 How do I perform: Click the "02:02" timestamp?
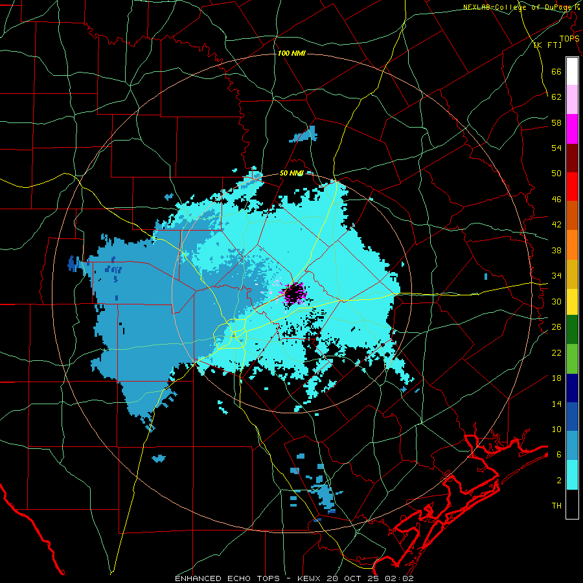(x=398, y=578)
